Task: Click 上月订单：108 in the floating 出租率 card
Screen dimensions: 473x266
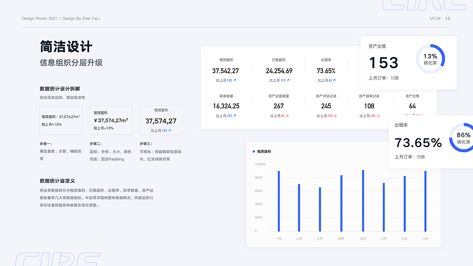Action: pyautogui.click(x=410, y=157)
